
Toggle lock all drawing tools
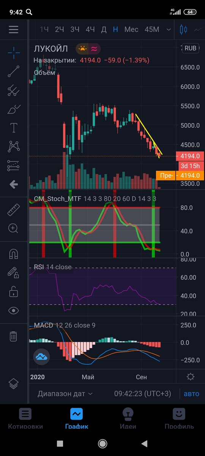coord(14,291)
